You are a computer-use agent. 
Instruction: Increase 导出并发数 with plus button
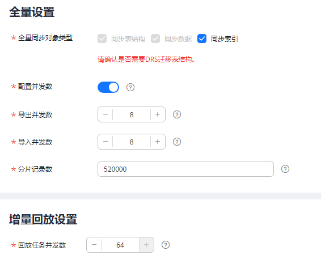tap(158, 114)
